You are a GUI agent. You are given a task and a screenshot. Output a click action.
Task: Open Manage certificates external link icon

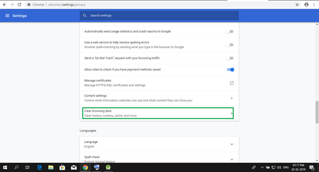pyautogui.click(x=232, y=83)
